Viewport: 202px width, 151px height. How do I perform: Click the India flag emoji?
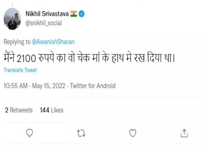74,14
